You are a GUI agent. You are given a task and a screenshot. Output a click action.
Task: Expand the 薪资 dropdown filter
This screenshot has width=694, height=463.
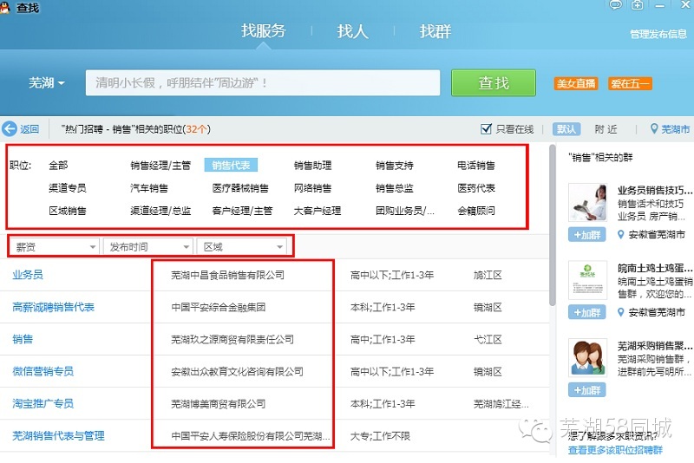point(55,247)
